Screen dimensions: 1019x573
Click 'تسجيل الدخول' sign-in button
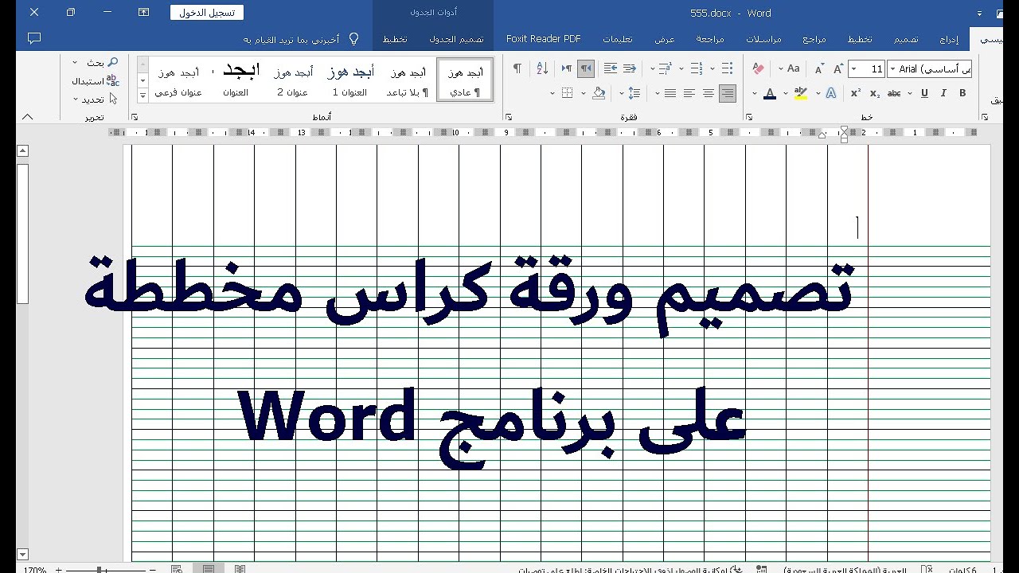point(207,13)
